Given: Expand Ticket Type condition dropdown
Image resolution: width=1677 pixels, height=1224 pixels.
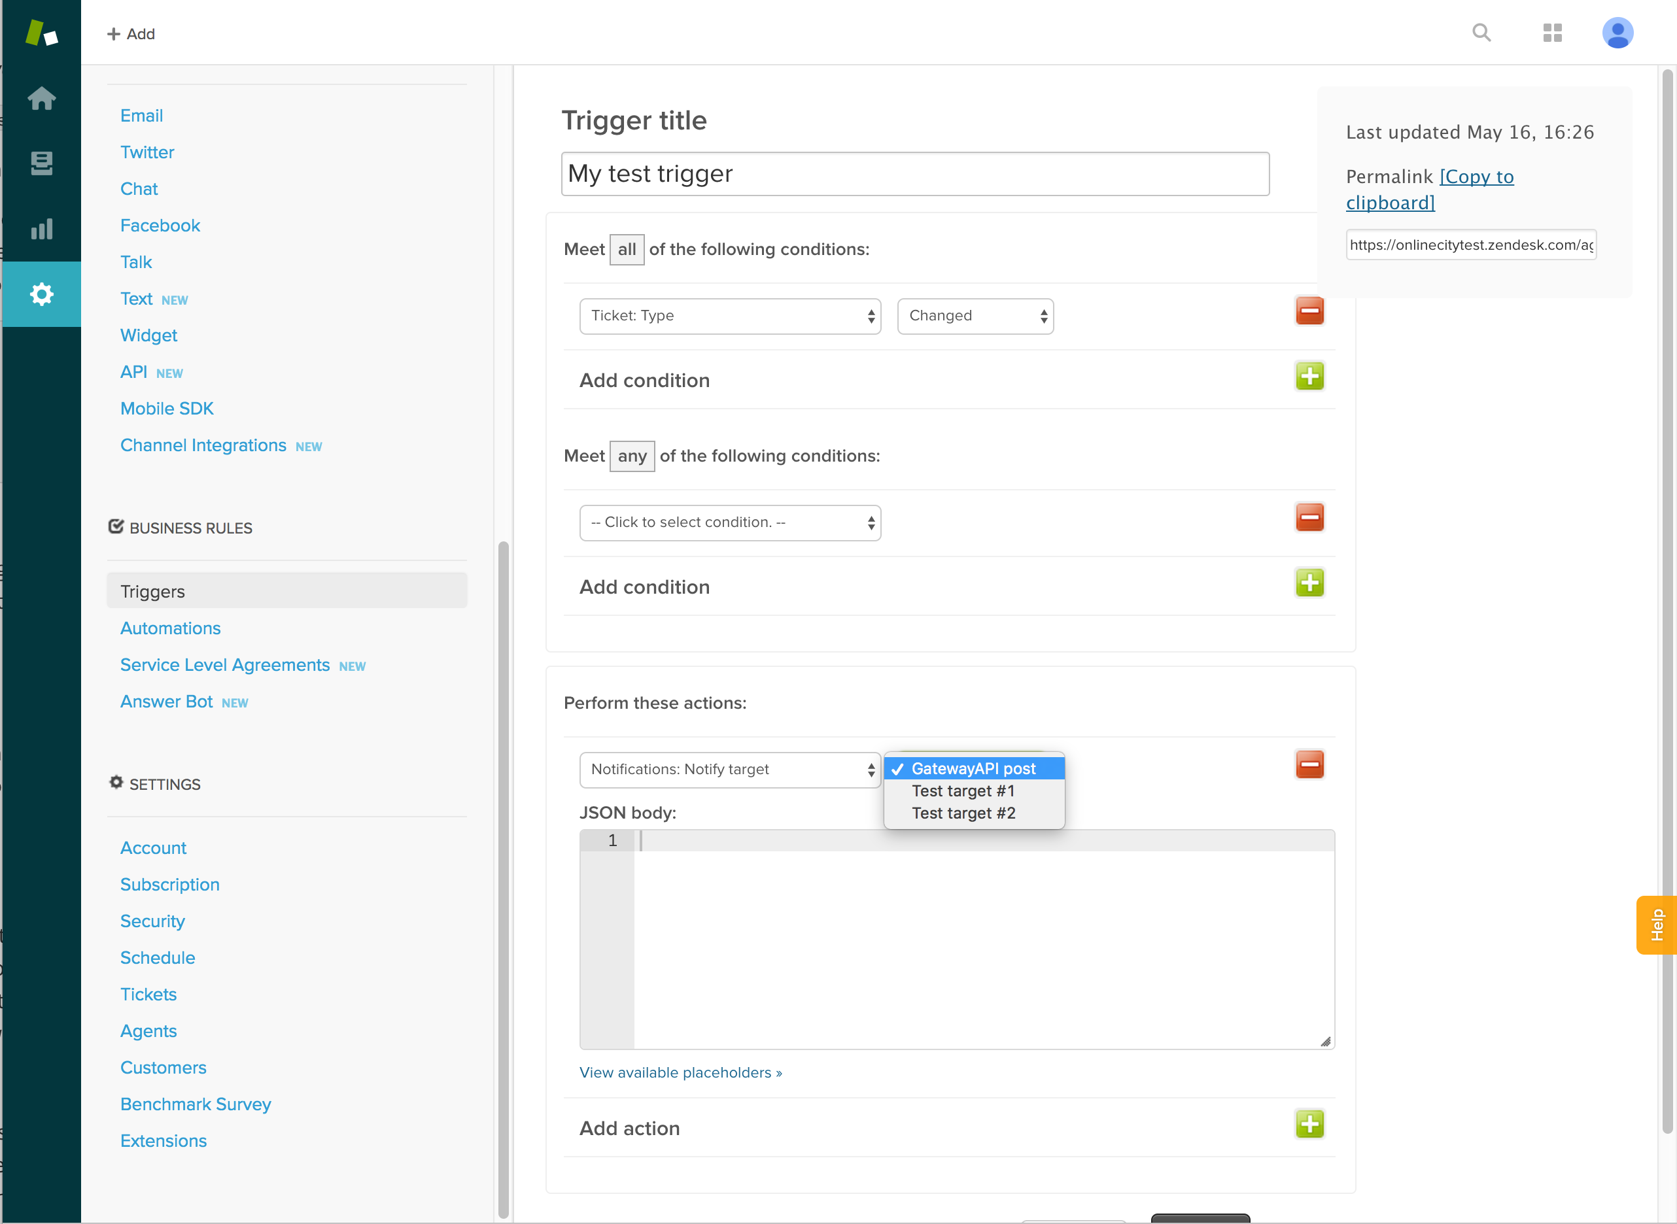Looking at the screenshot, I should click(729, 315).
